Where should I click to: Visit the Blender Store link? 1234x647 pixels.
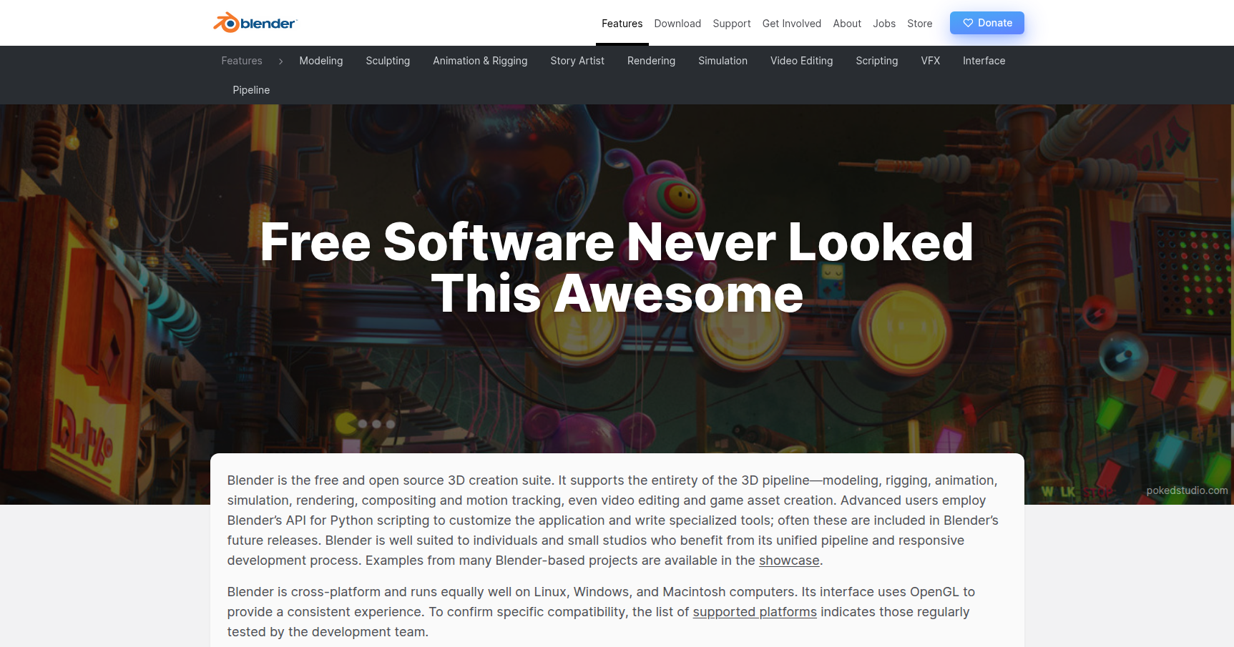tap(919, 24)
